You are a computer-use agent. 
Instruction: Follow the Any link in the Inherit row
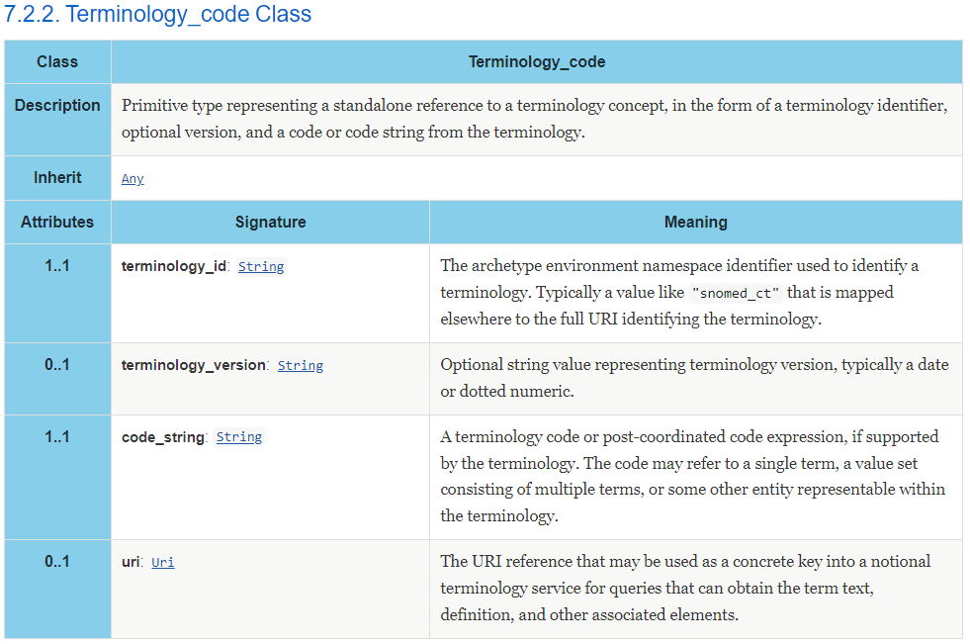[x=132, y=179]
